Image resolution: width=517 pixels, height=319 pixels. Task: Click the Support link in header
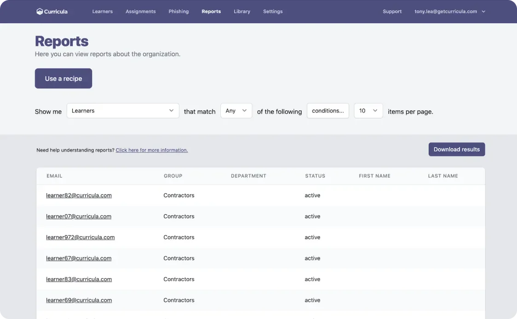[392, 11]
